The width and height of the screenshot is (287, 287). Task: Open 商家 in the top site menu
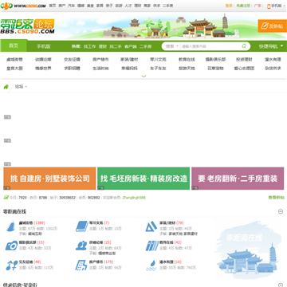(147, 6)
